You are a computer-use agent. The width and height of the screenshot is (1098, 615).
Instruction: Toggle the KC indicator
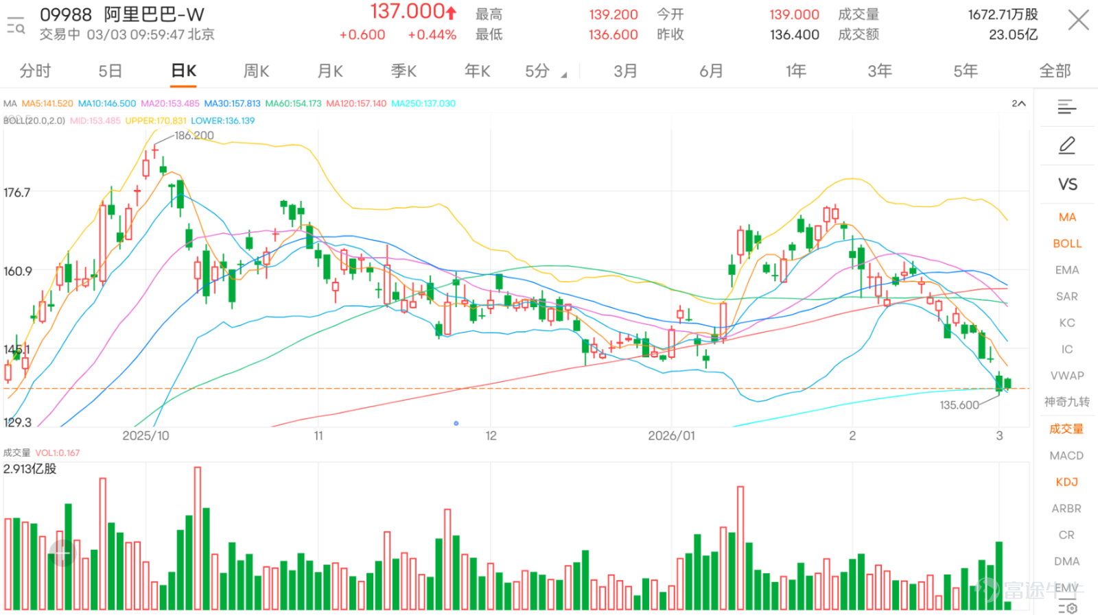(x=1067, y=323)
